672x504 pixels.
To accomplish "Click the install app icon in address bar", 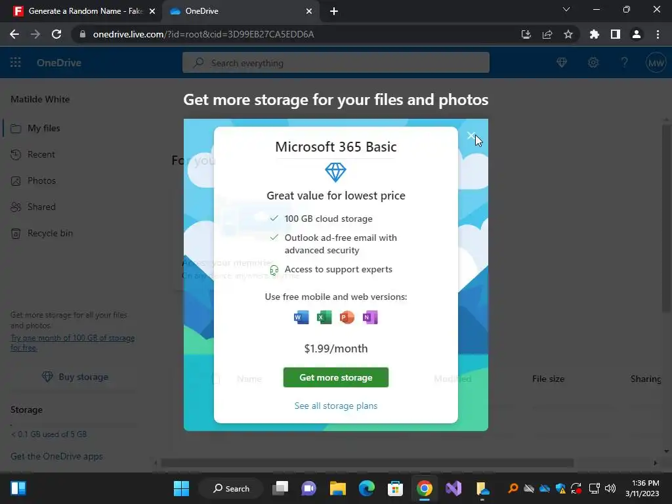I will (x=526, y=34).
